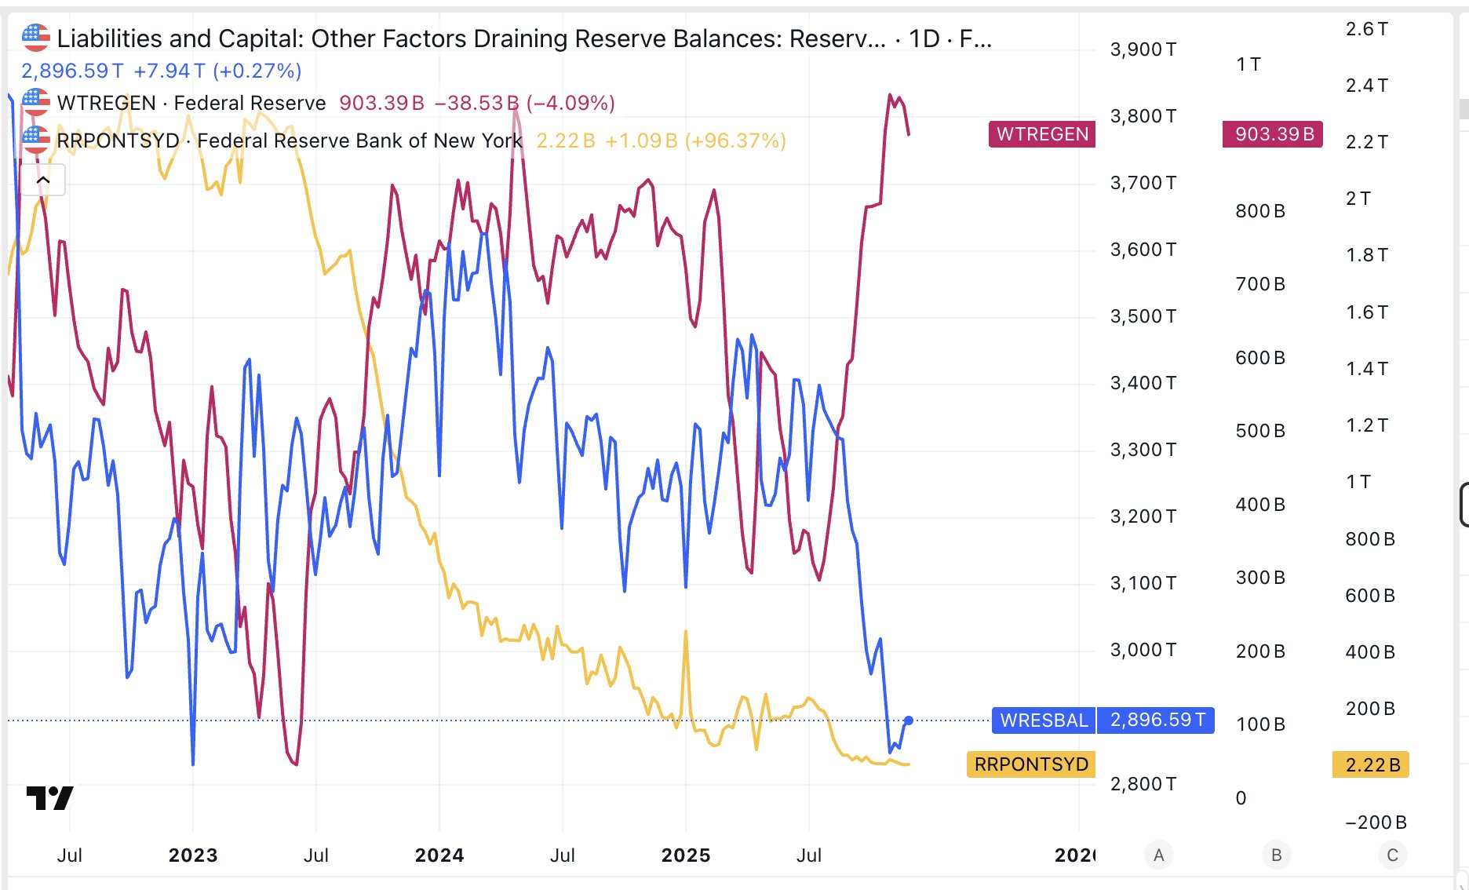Click the WRESBAL blue series label

pos(1043,720)
